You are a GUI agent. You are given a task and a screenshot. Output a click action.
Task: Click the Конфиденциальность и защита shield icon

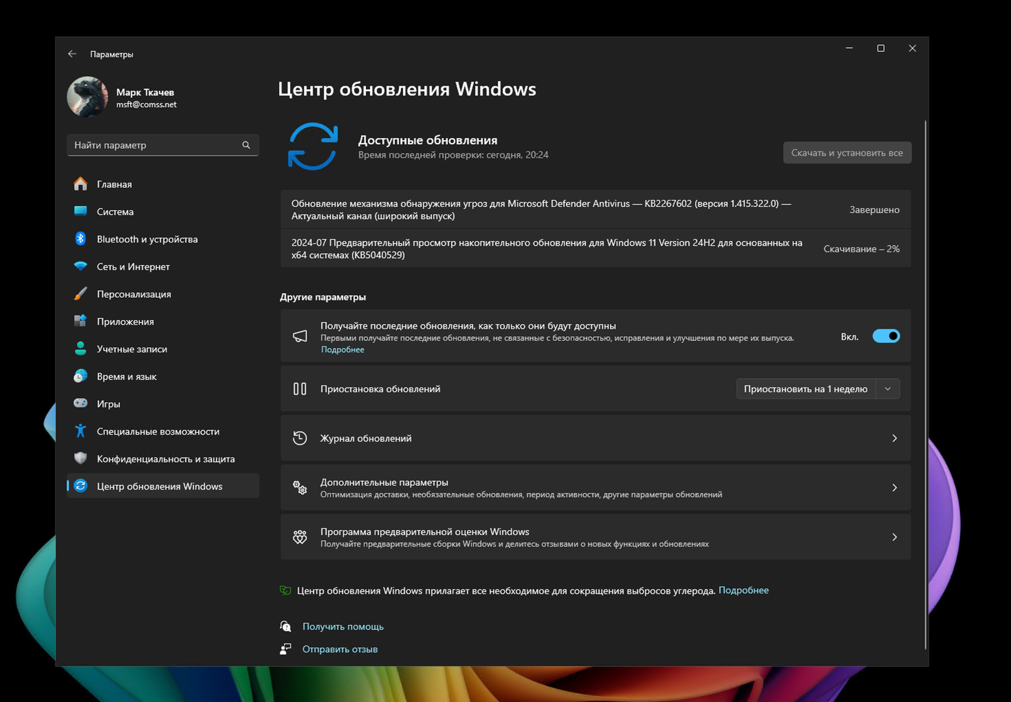(x=80, y=459)
